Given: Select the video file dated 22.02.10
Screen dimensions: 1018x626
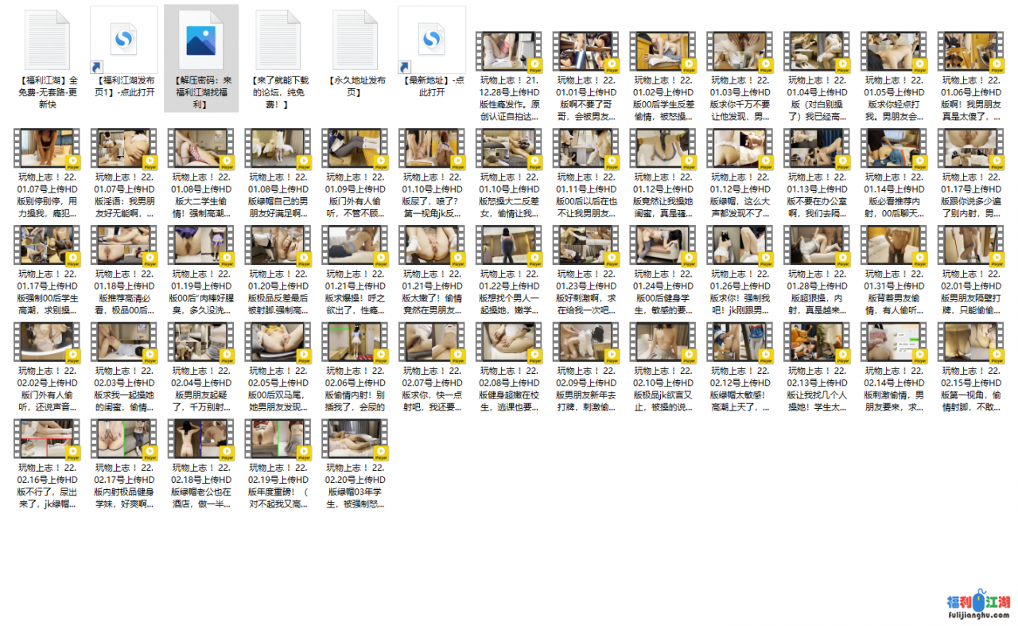Looking at the screenshot, I should point(662,343).
